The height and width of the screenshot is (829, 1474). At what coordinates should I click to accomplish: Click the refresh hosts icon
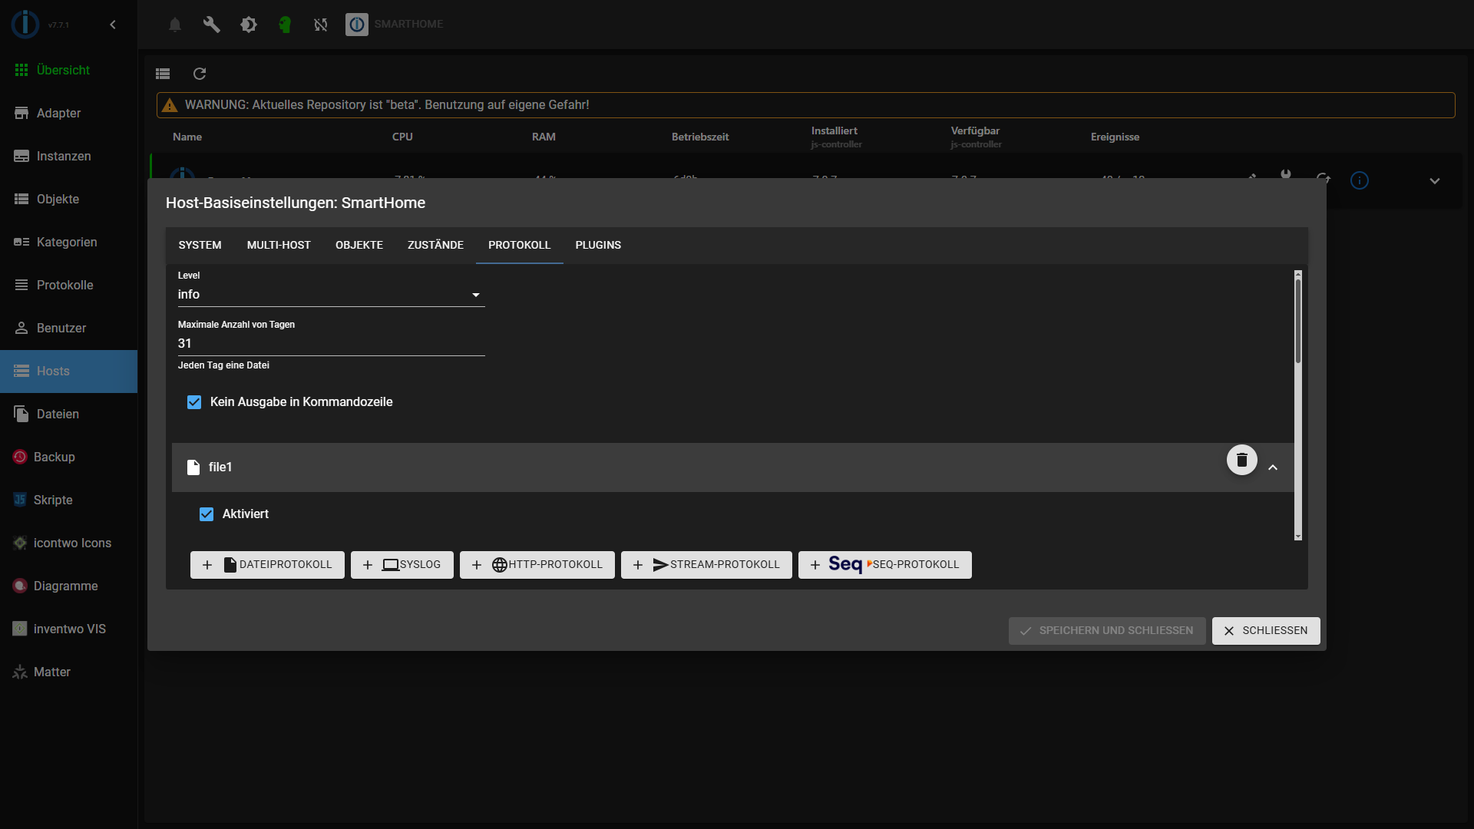coord(200,74)
